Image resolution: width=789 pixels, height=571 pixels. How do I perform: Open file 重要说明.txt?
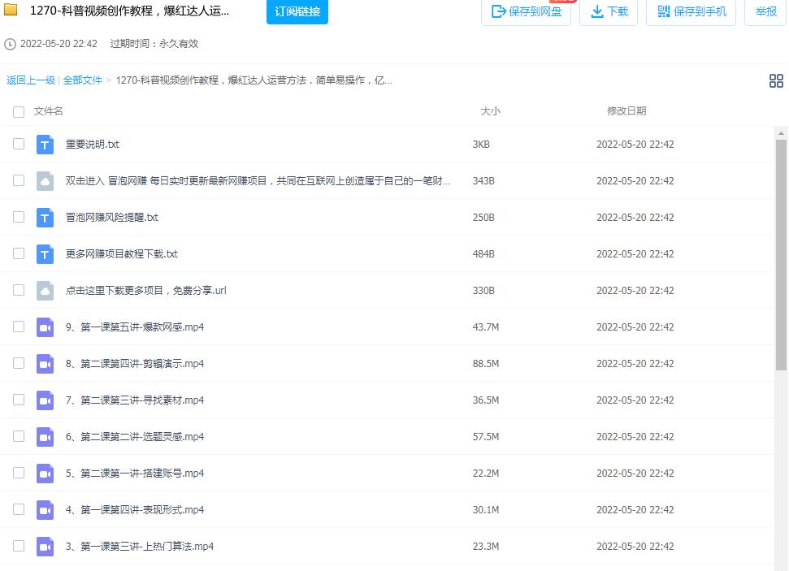tap(92, 145)
